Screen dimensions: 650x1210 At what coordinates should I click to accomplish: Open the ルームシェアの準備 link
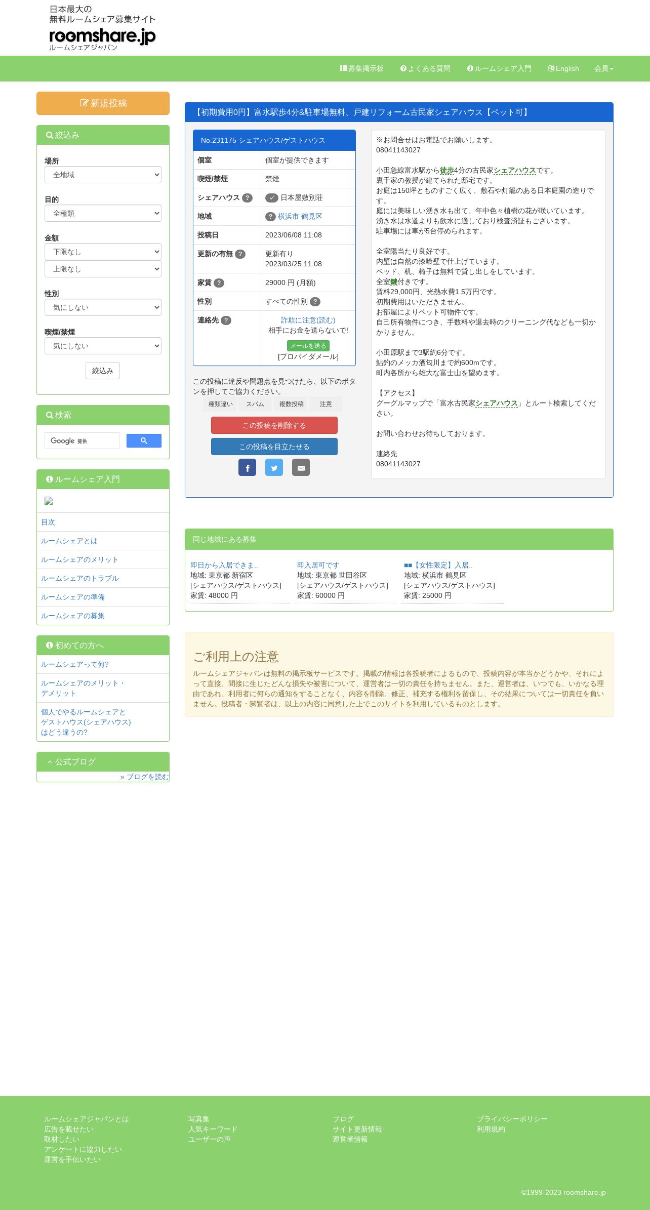pos(73,597)
